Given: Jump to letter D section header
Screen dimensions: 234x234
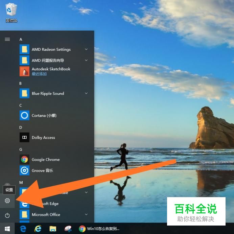Looking at the screenshot, I should coord(21,127).
